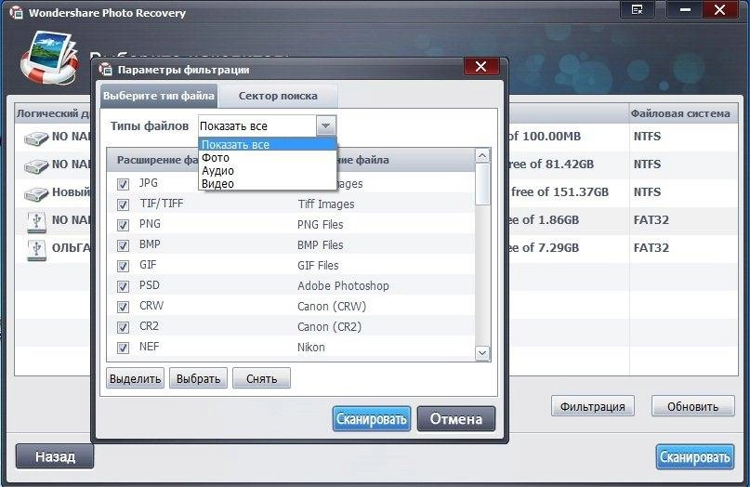Uncheck the TIF/TIFF checkbox
Image resolution: width=750 pixels, height=487 pixels.
point(123,204)
